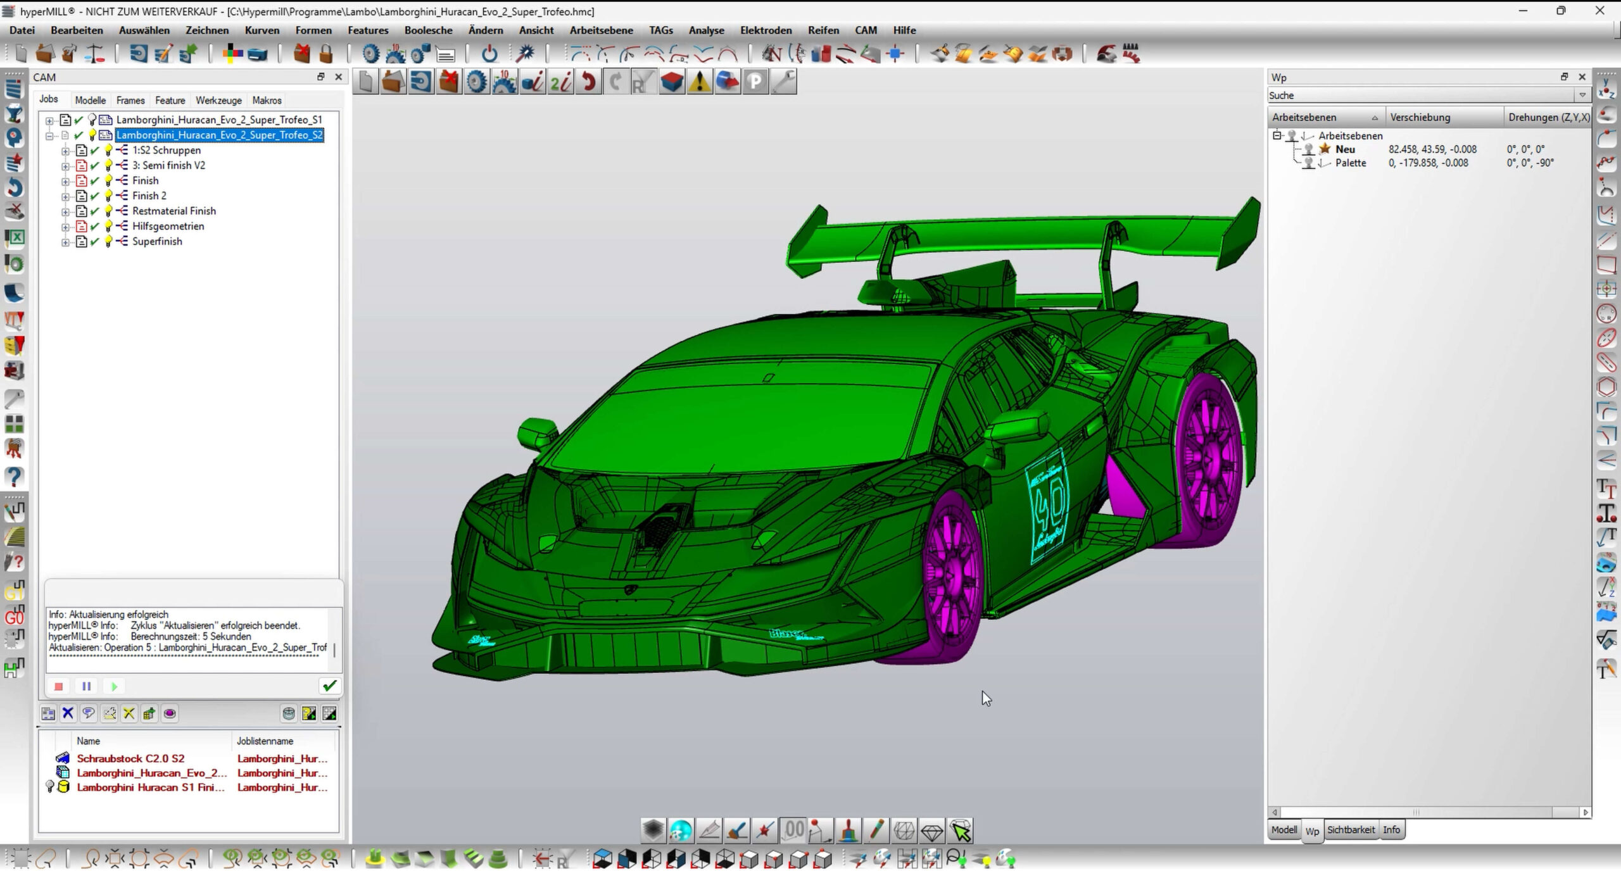
Task: Click the wrench settings icon in viewport toolbar
Action: tap(783, 82)
